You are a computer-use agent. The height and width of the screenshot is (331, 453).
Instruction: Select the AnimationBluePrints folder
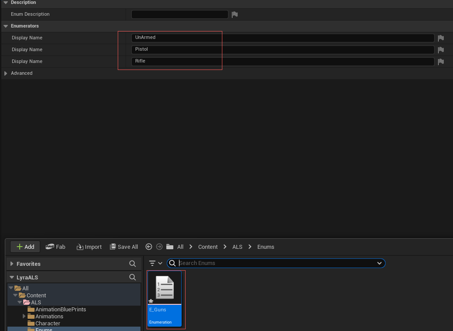(61, 310)
